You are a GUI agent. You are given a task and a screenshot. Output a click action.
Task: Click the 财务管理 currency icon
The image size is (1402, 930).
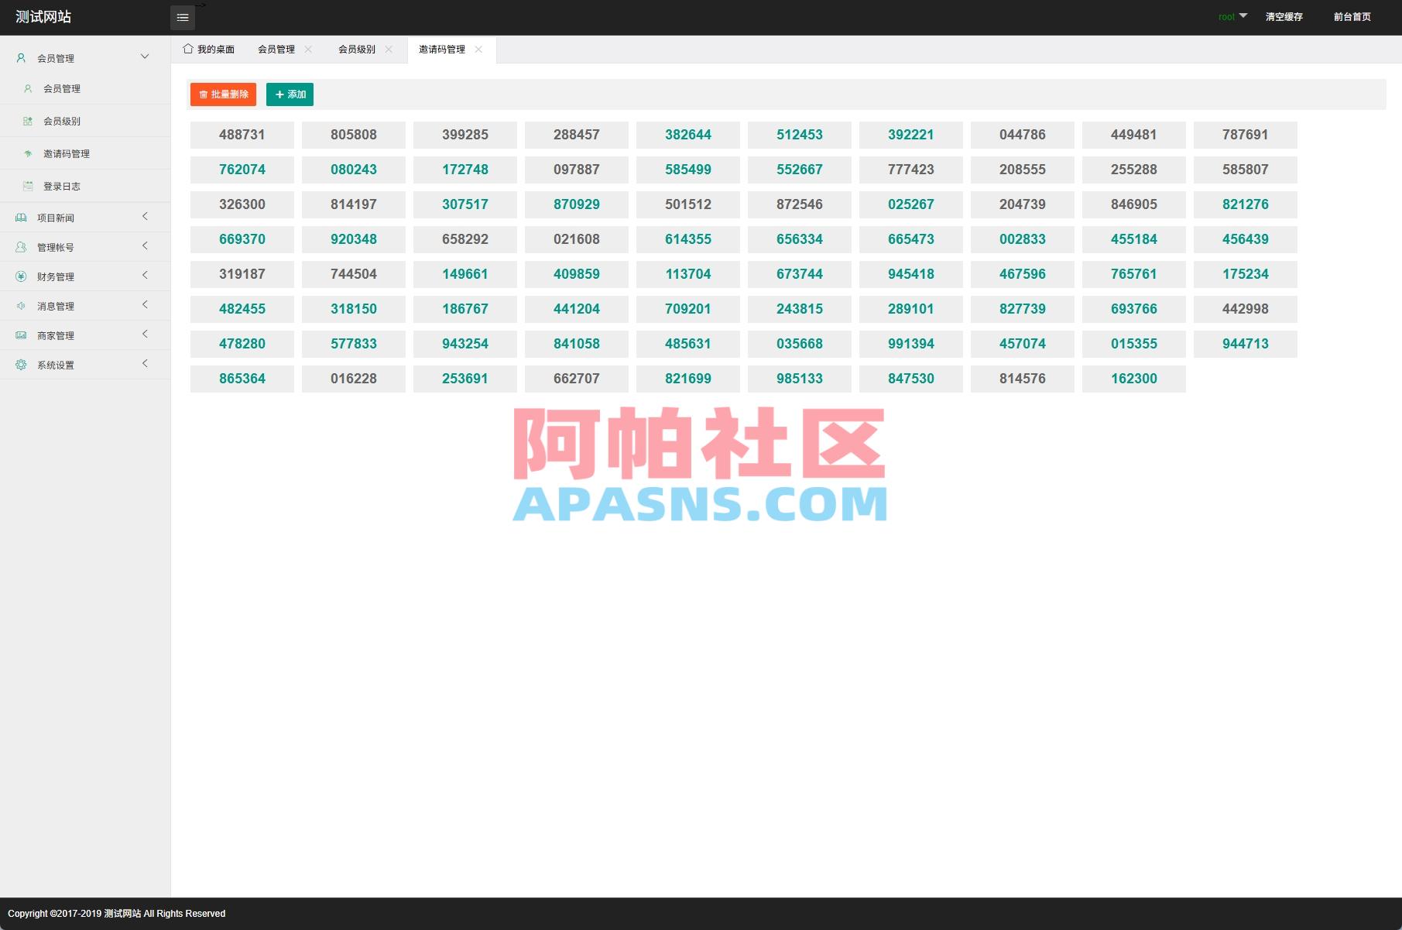pos(21,276)
